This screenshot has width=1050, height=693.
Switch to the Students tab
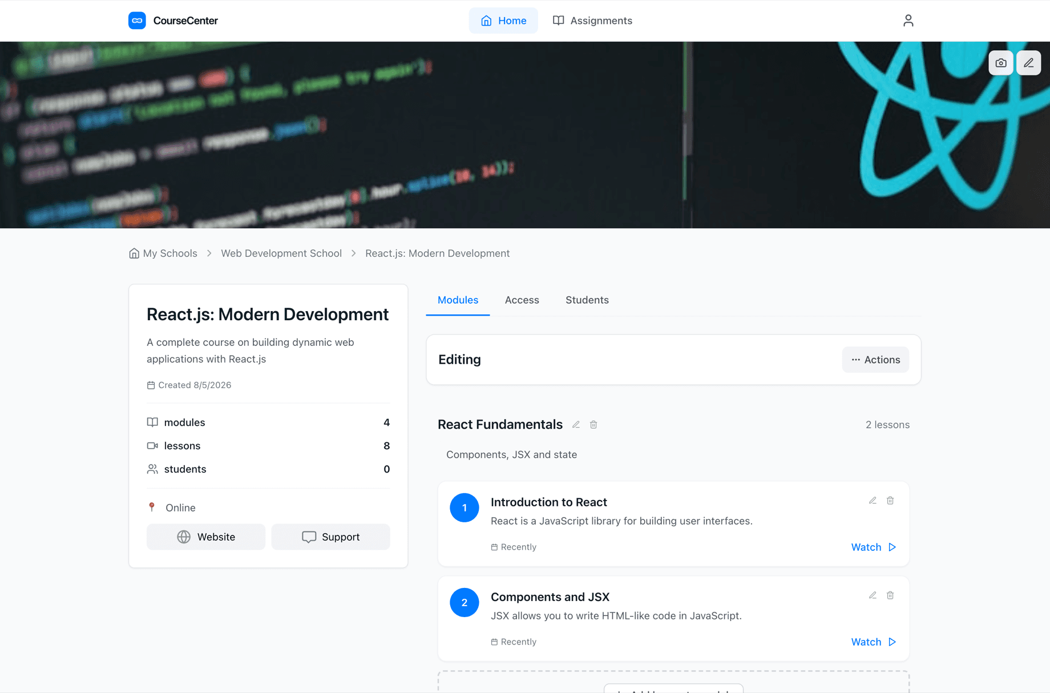587,300
